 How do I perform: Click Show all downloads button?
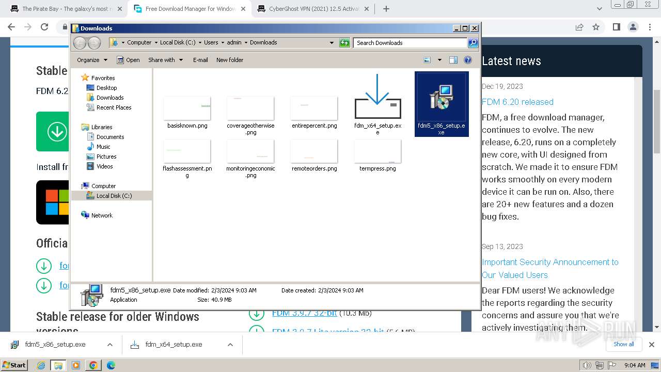(624, 345)
